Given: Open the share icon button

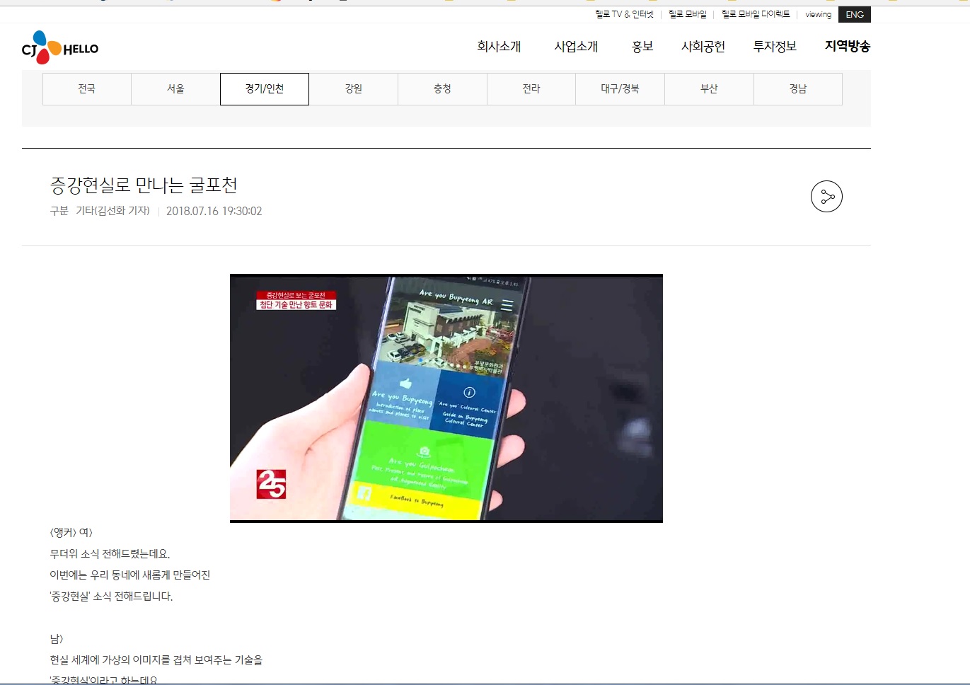Looking at the screenshot, I should [x=826, y=197].
